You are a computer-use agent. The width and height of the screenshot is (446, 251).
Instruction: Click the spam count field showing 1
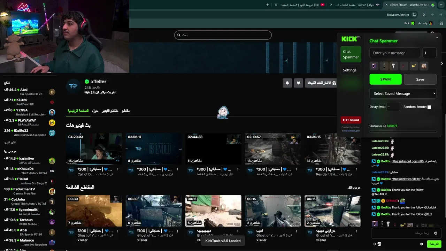pos(429,53)
